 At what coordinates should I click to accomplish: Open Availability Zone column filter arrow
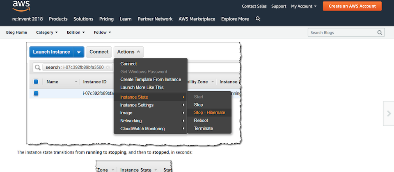click(213, 82)
